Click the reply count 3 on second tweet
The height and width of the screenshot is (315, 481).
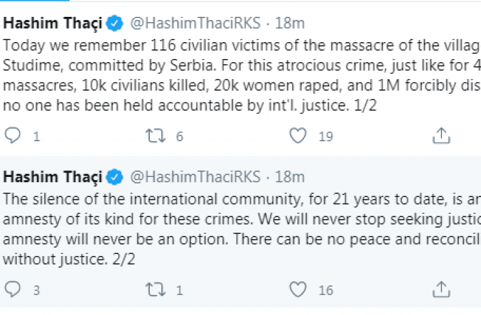click(x=36, y=290)
